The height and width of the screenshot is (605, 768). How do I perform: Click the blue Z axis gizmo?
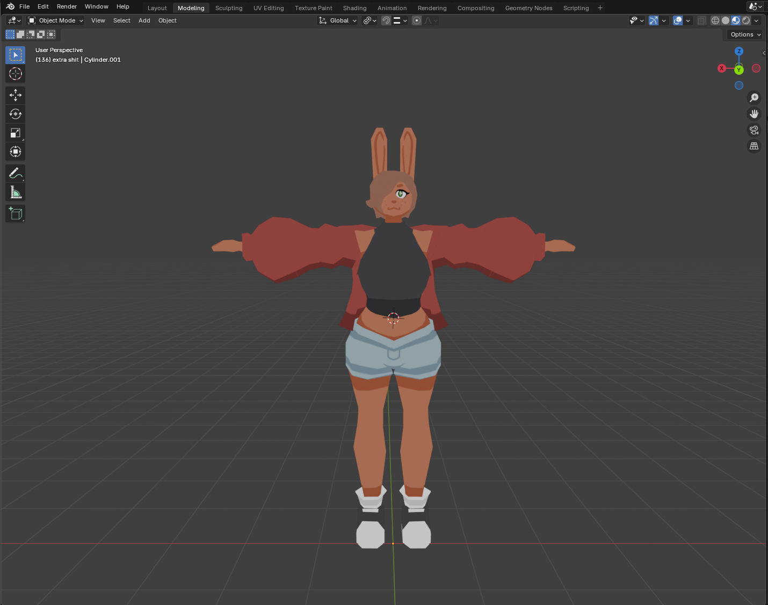(739, 51)
